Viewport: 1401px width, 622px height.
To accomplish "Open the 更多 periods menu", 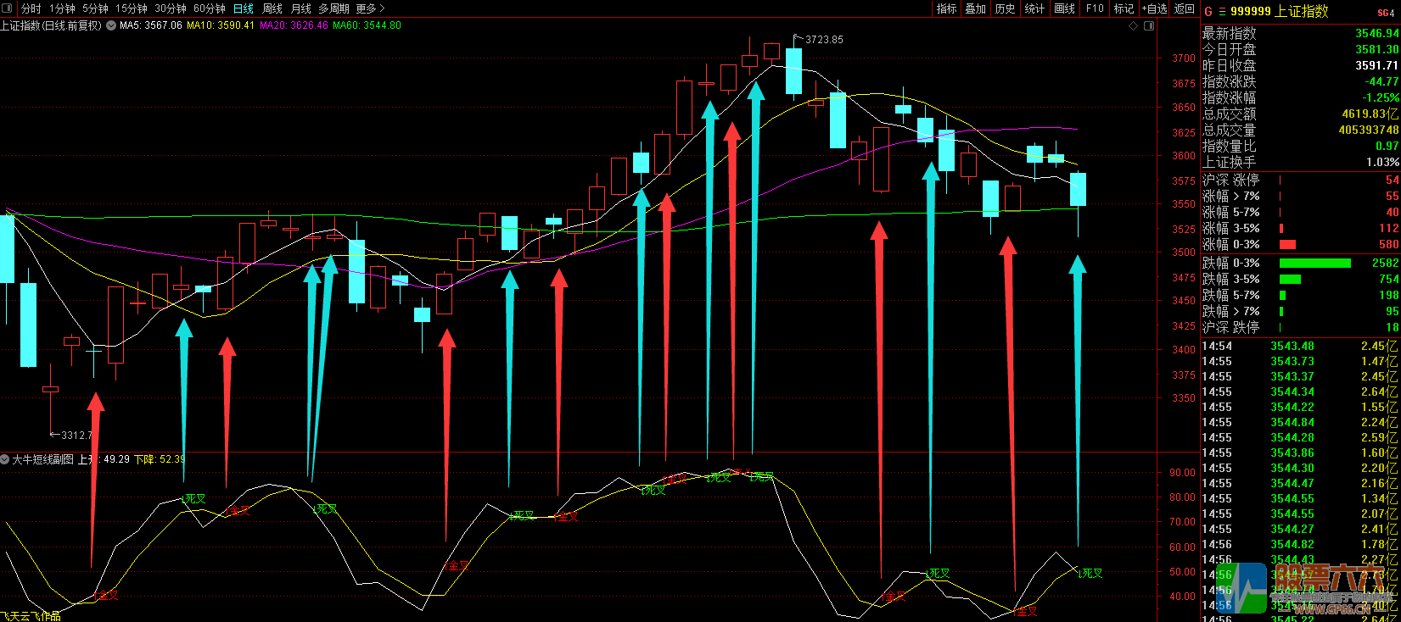I will 370,8.
